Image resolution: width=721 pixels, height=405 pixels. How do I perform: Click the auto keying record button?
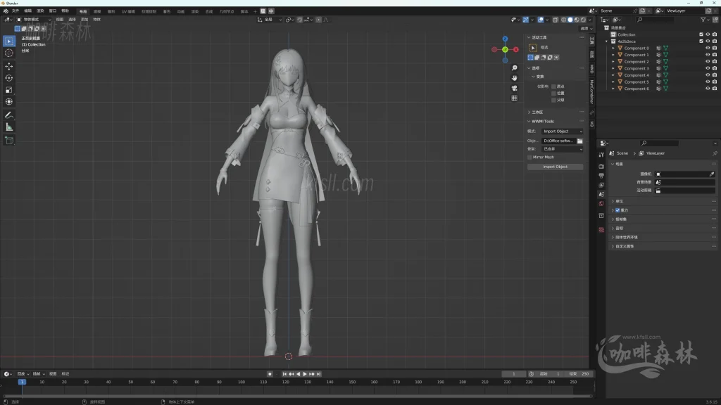coord(270,374)
